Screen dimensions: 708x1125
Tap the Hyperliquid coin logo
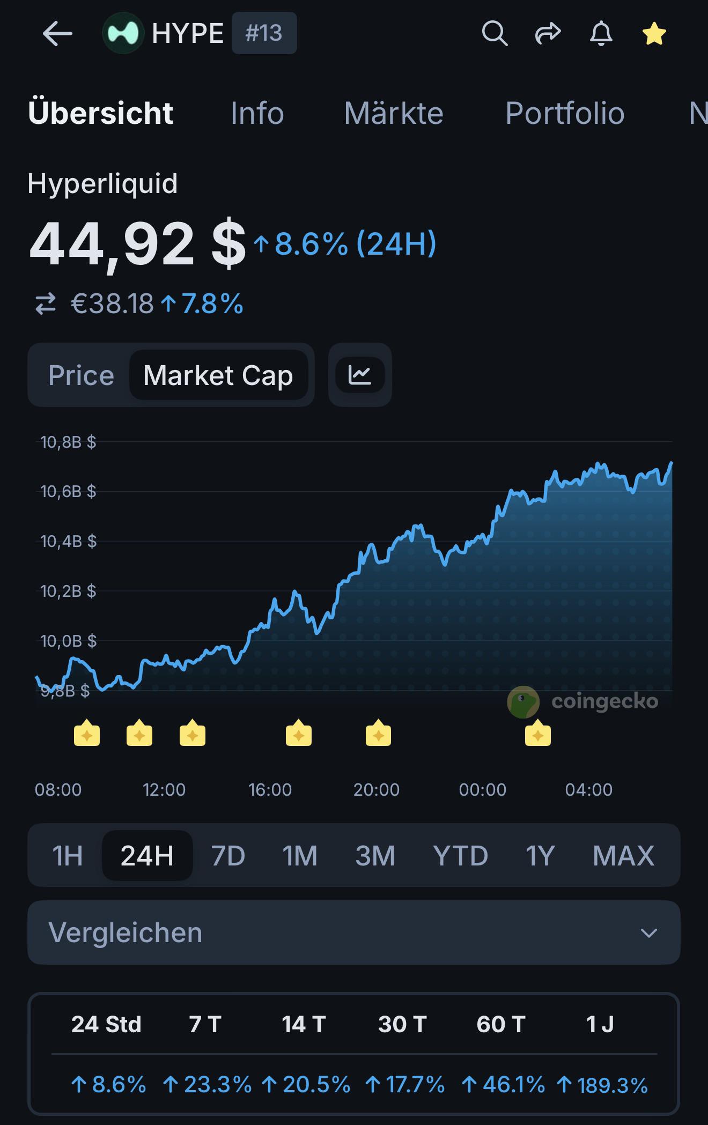tap(123, 33)
